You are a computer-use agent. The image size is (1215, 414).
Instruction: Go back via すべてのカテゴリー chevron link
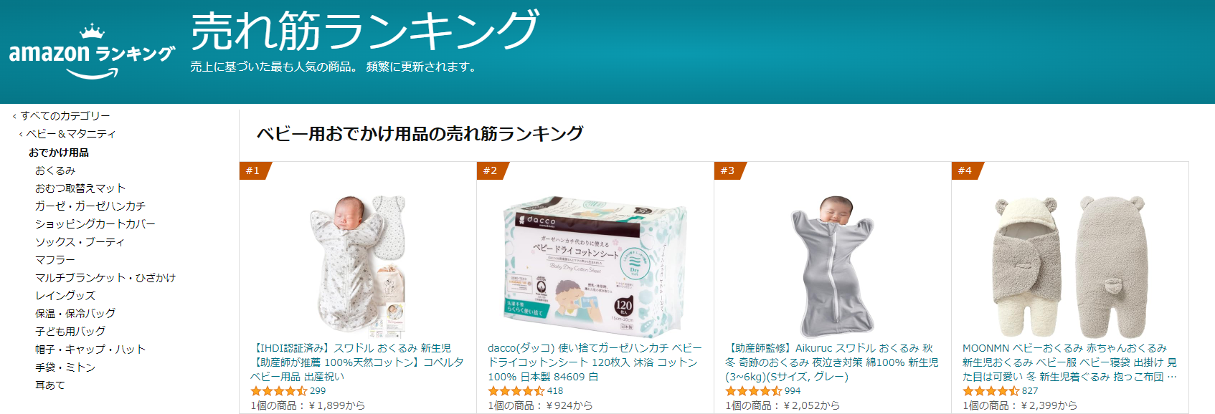[x=61, y=116]
